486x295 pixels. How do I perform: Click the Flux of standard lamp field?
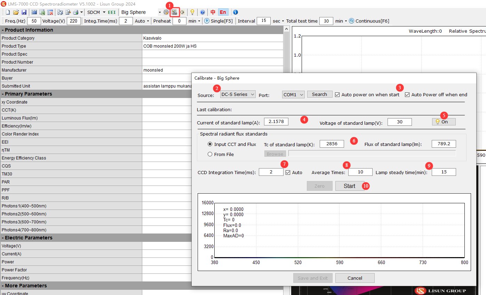tap(444, 144)
